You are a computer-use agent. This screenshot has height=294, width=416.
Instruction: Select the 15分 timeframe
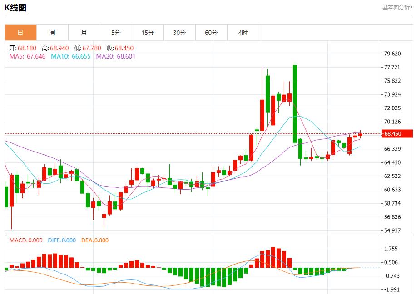pos(147,32)
